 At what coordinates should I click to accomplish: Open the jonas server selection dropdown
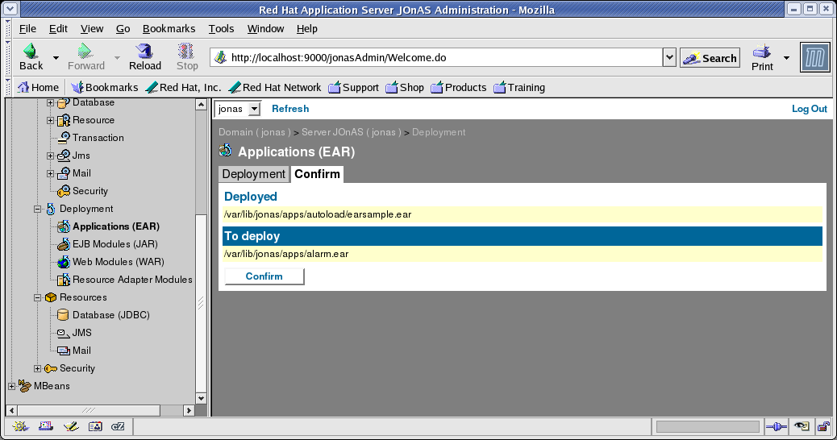pos(238,109)
